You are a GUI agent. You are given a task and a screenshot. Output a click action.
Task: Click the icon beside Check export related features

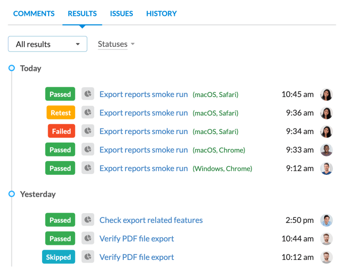tap(88, 220)
